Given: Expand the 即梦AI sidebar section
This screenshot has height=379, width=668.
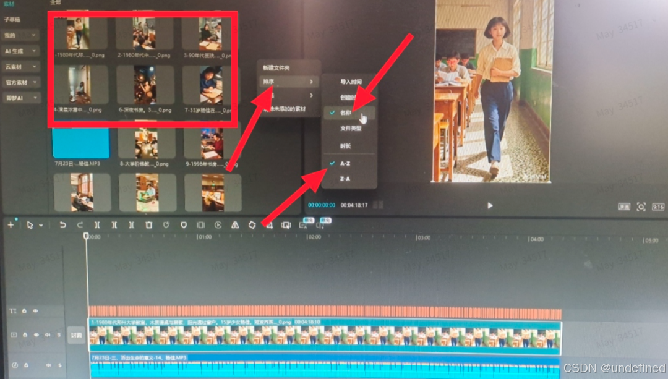Looking at the screenshot, I should (x=21, y=98).
